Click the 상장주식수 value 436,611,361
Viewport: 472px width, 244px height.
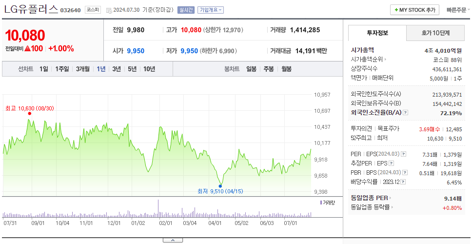click(447, 69)
